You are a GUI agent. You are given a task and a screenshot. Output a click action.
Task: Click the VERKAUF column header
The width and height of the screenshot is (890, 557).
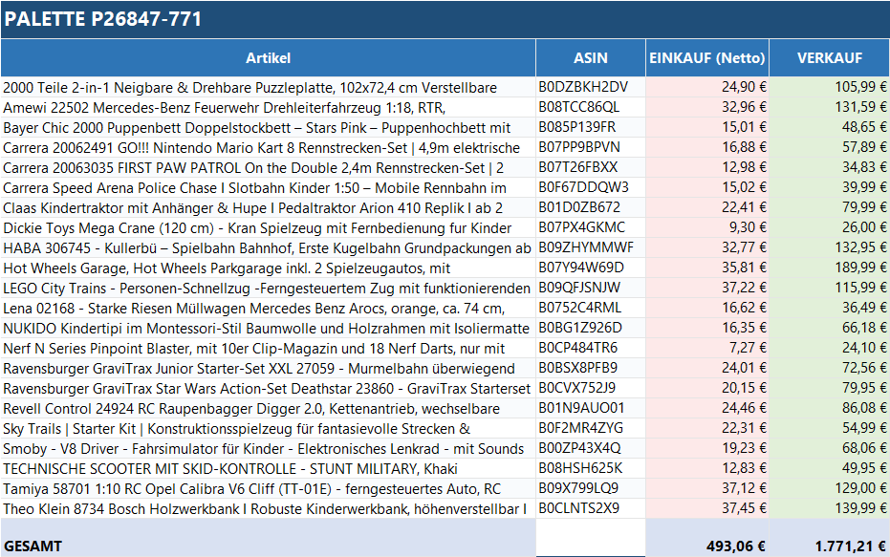829,58
